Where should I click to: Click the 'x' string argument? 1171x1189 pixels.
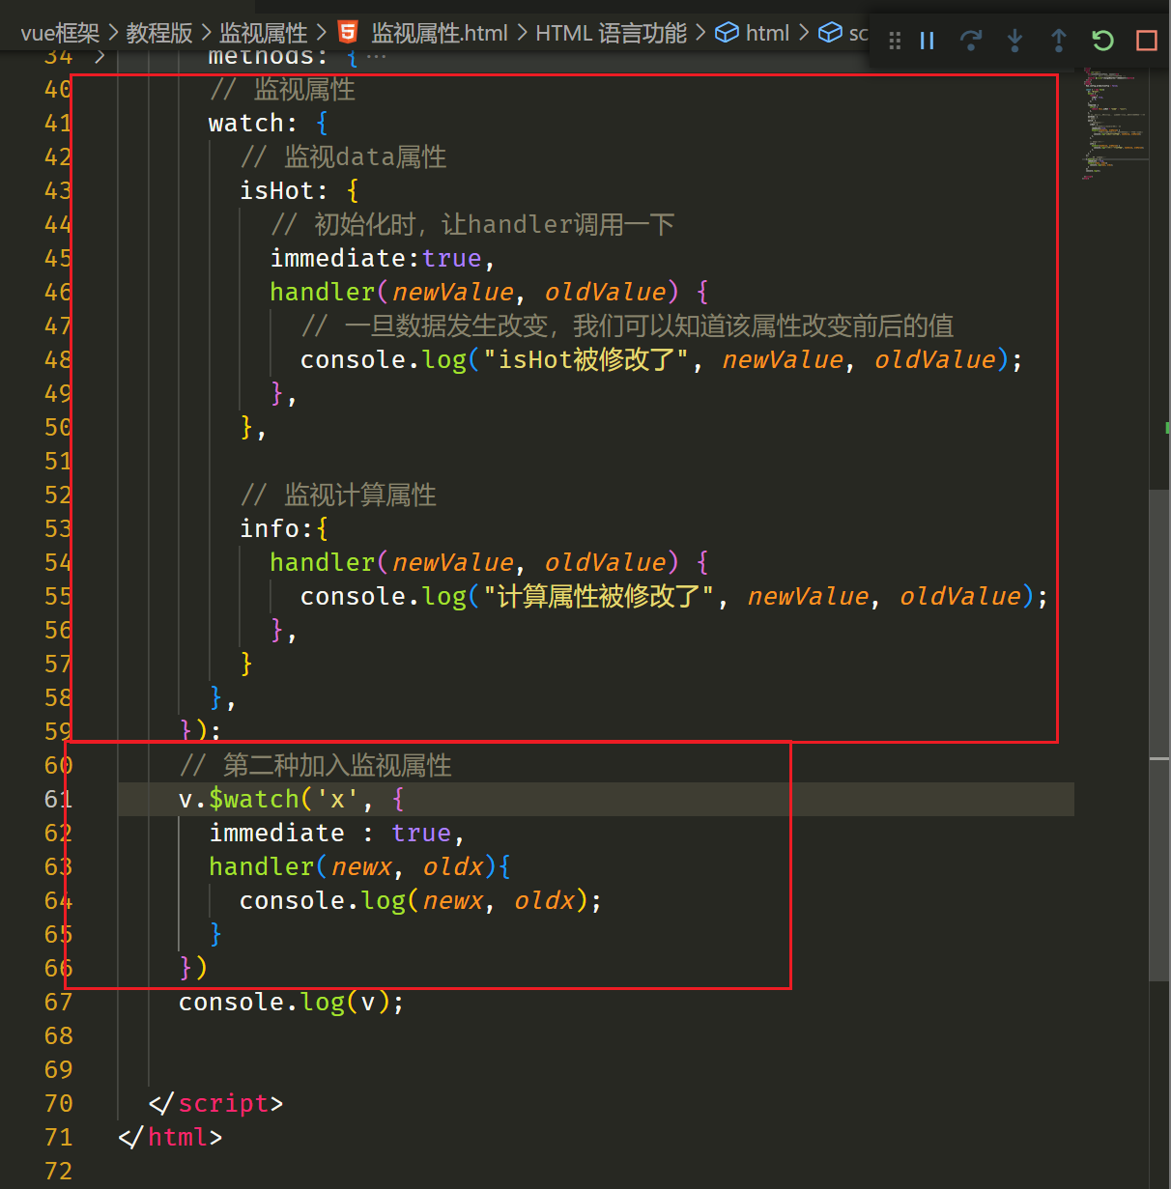click(337, 799)
